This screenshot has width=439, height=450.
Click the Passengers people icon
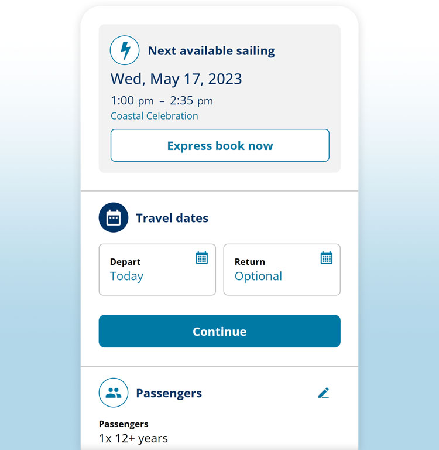(x=114, y=393)
